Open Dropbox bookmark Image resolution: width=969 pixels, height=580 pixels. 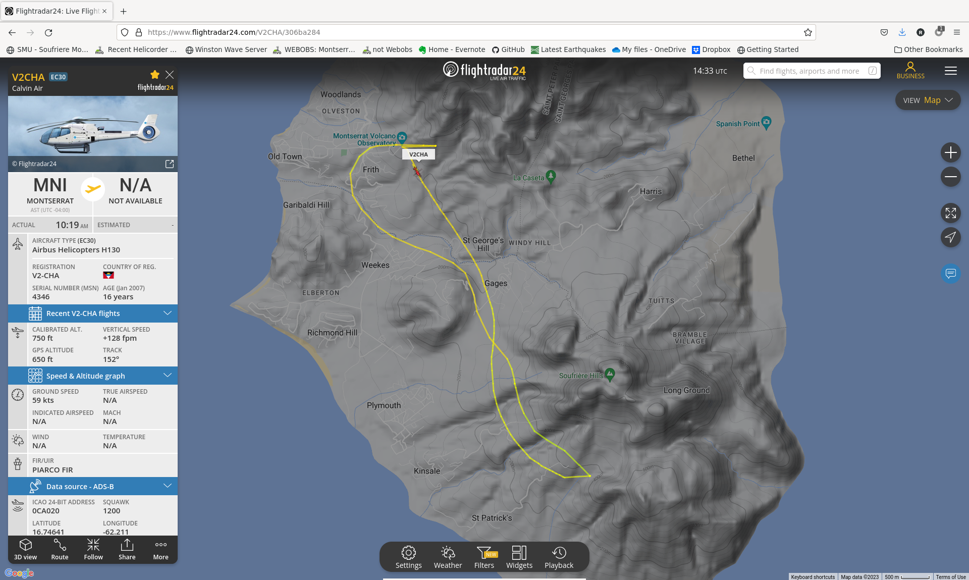(711, 49)
